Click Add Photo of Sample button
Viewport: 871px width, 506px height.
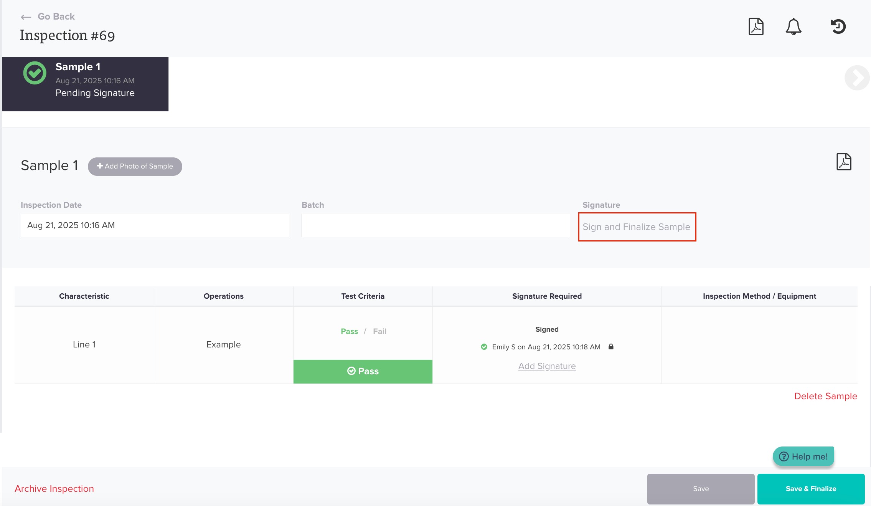click(x=135, y=166)
